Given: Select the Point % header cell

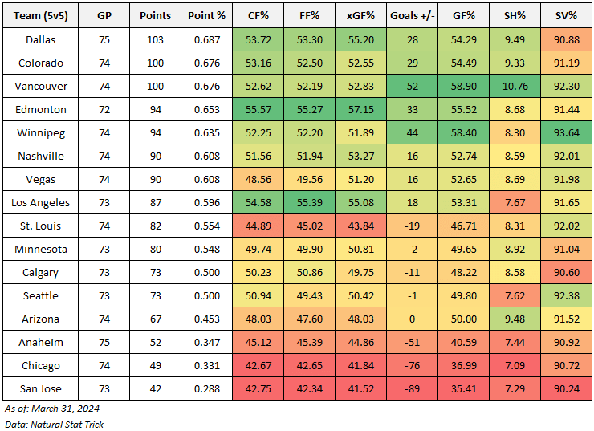Looking at the screenshot, I should (x=206, y=16).
